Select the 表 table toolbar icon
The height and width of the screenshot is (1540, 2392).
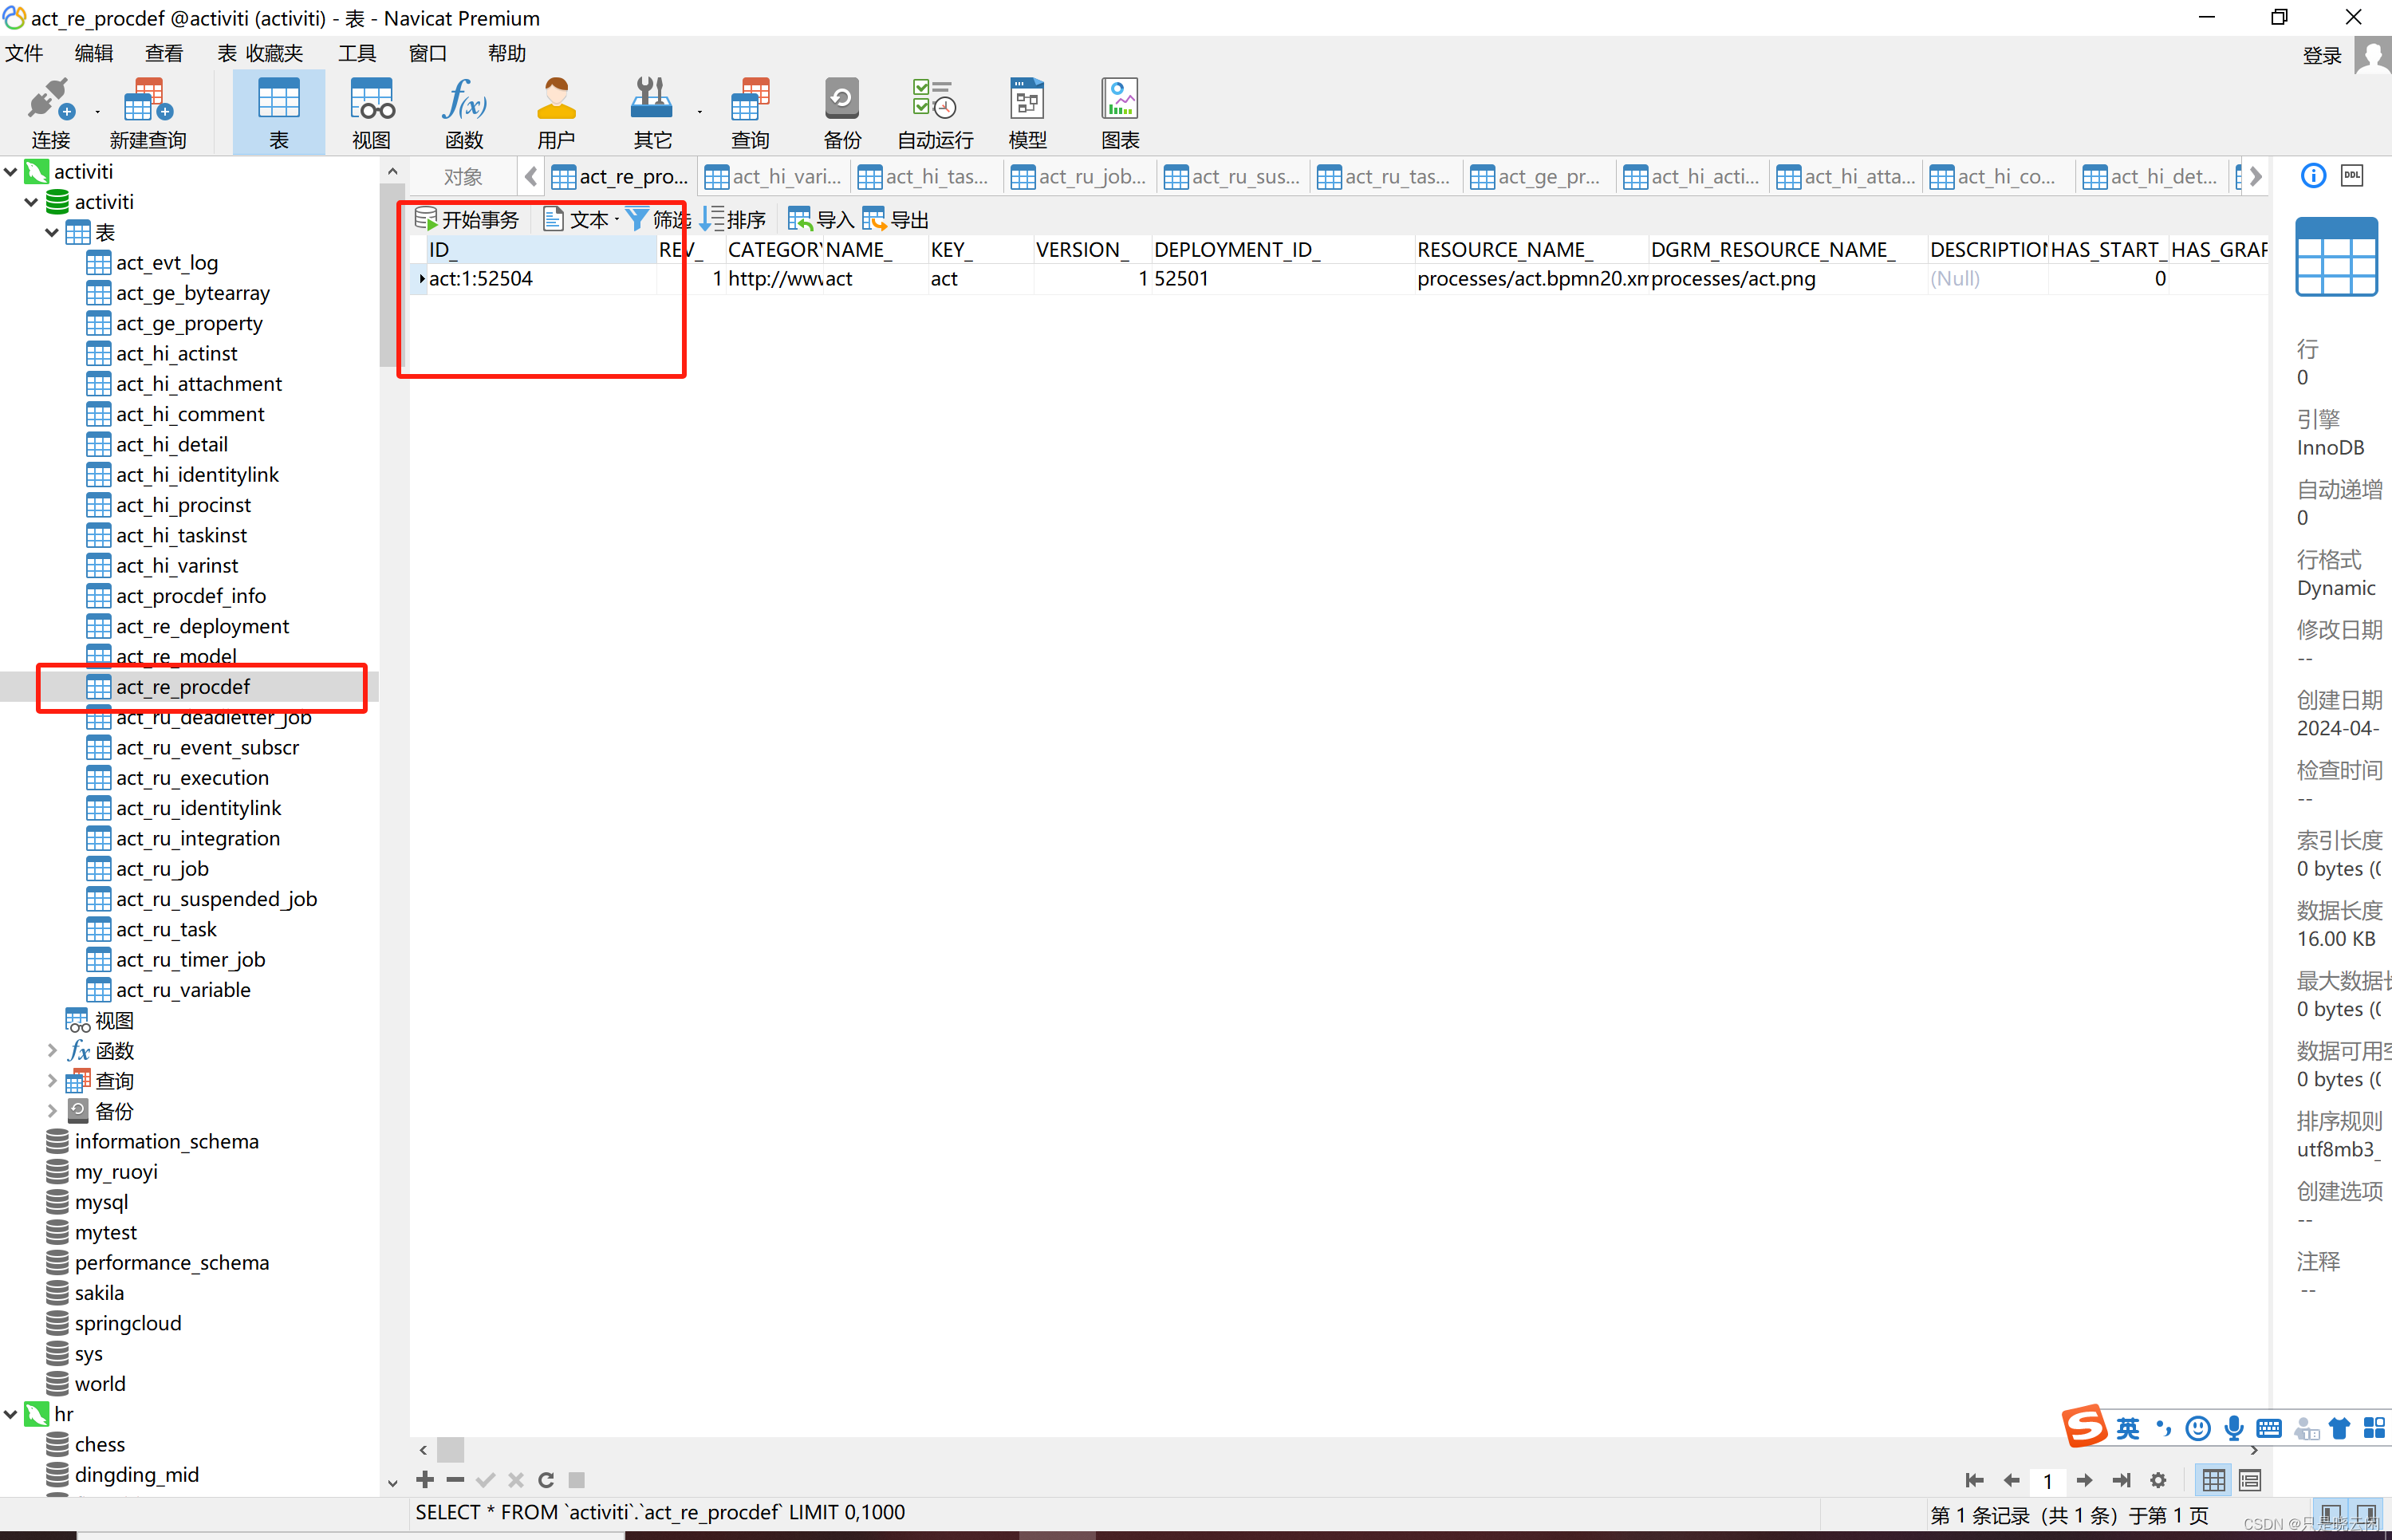tap(278, 112)
